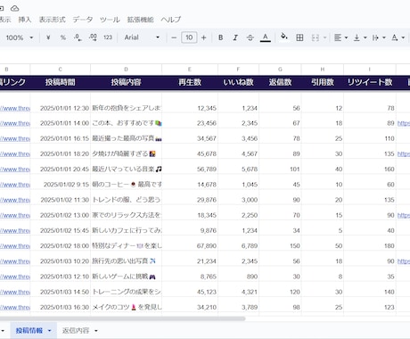Switch to the 投稿情報 sheet tab

pyautogui.click(x=29, y=330)
